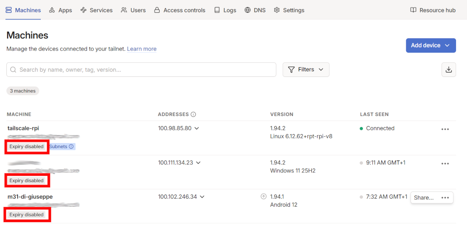This screenshot has width=467, height=225.
Task: Open the Machines tab
Action: tap(23, 10)
